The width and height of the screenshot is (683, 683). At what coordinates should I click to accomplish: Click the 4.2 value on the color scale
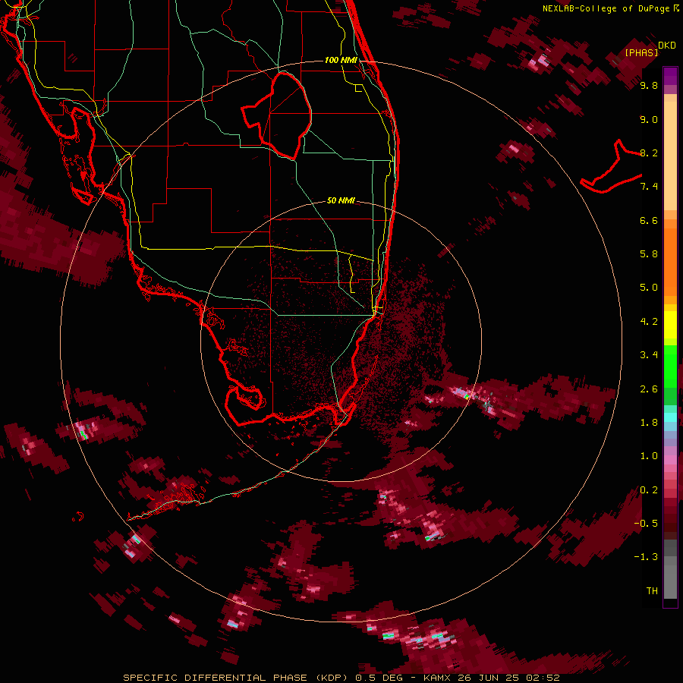click(x=649, y=322)
